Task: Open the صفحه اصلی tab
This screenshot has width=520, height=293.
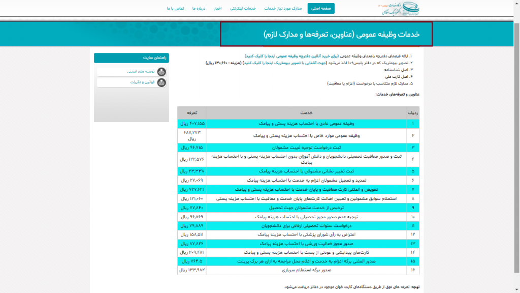Action: pos(321,8)
